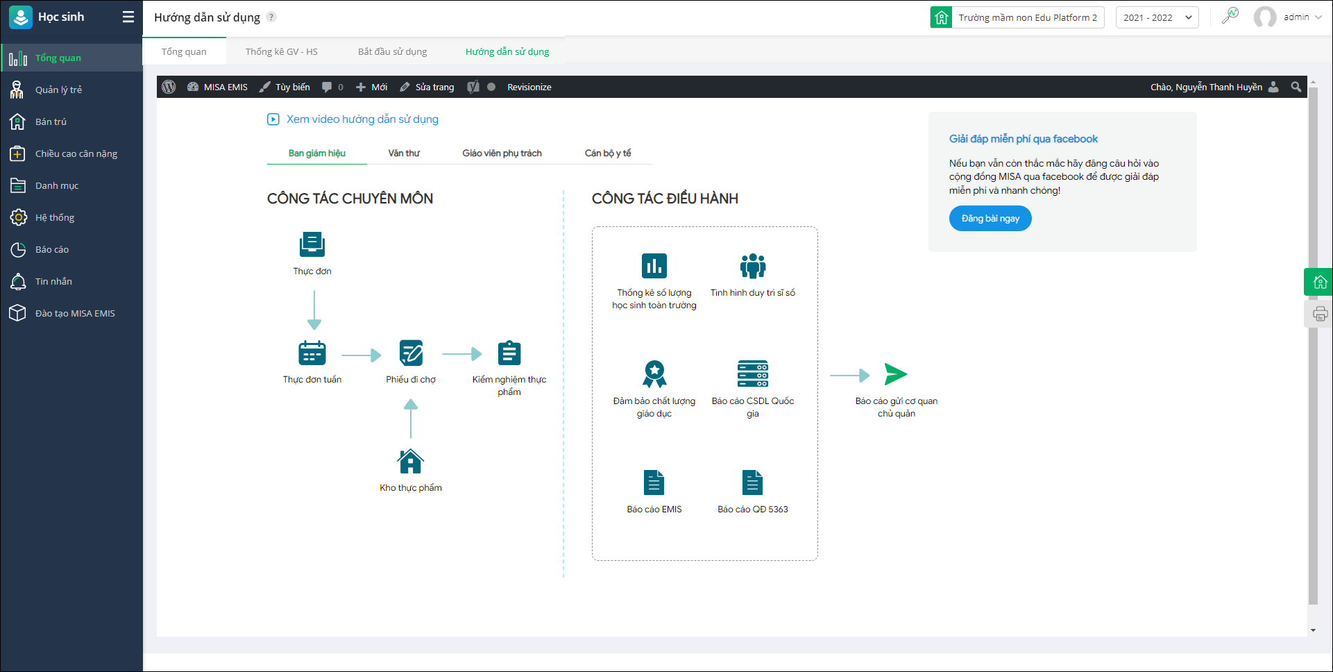Open the Thực đơn menu icon
Screen dimensions: 1333x672
(x=312, y=245)
